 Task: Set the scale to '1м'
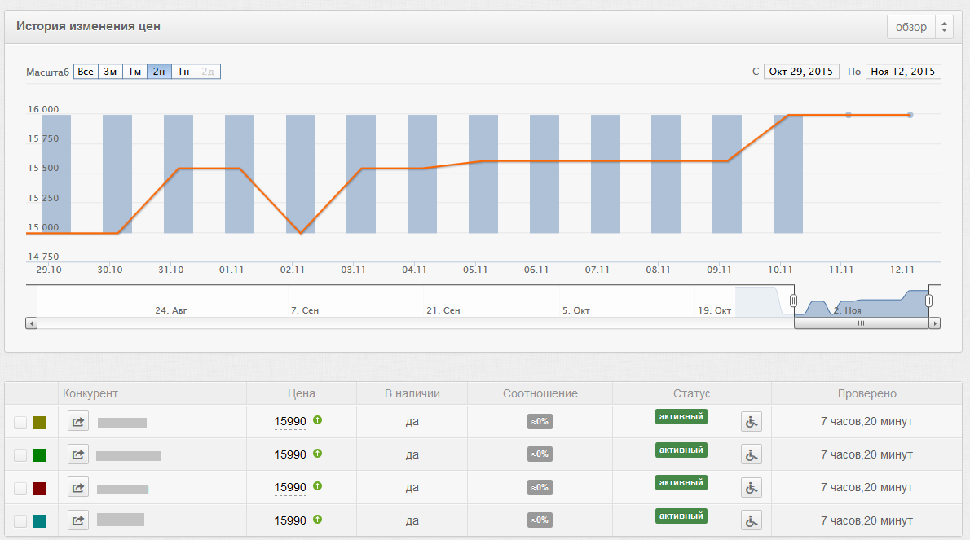pos(134,72)
